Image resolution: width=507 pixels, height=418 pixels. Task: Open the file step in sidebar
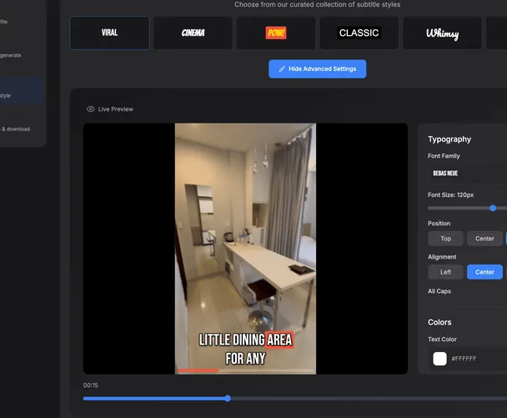tap(3, 22)
